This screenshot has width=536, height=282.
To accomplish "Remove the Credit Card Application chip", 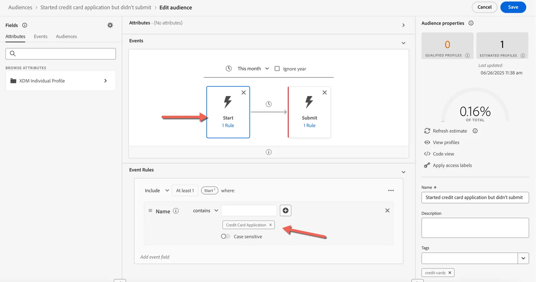I will pyautogui.click(x=271, y=225).
